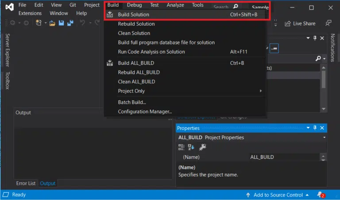Open the Properties window options dropdown arrow
Image resolution: width=340 pixels, height=200 pixels.
[308, 128]
